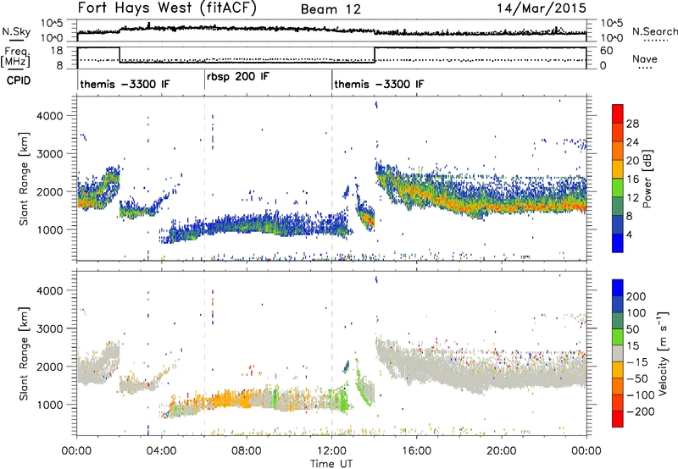Click the 'Velocity [m s-1]' color bar label

click(x=663, y=354)
